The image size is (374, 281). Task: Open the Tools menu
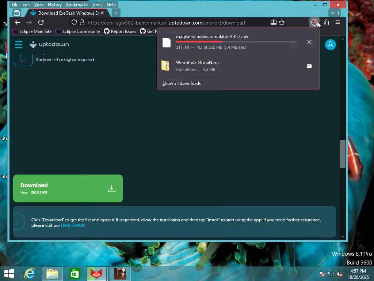click(x=97, y=4)
